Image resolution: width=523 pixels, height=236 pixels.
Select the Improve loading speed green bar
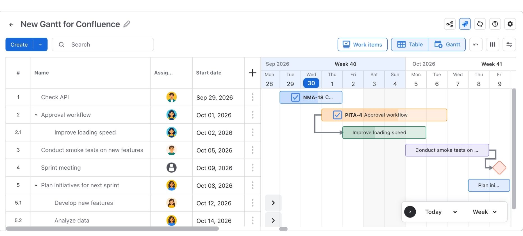[384, 132]
